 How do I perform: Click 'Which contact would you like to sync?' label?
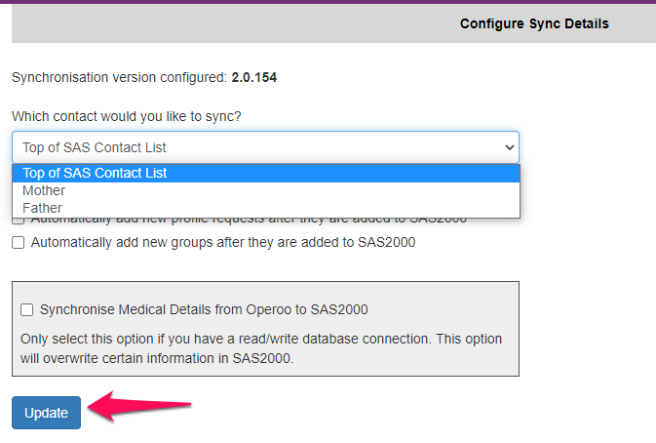(x=127, y=117)
